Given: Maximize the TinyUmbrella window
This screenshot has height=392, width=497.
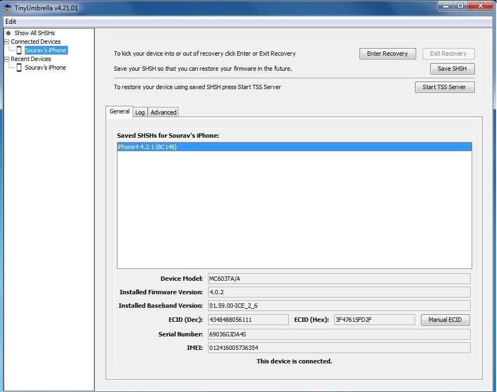Looking at the screenshot, I should click(x=460, y=6).
